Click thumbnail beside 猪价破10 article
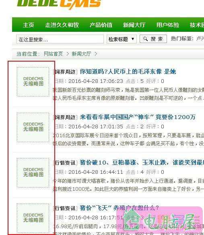 pyautogui.click(x=33, y=173)
